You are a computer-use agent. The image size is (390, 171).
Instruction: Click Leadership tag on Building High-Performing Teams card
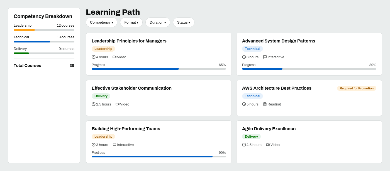point(103,137)
